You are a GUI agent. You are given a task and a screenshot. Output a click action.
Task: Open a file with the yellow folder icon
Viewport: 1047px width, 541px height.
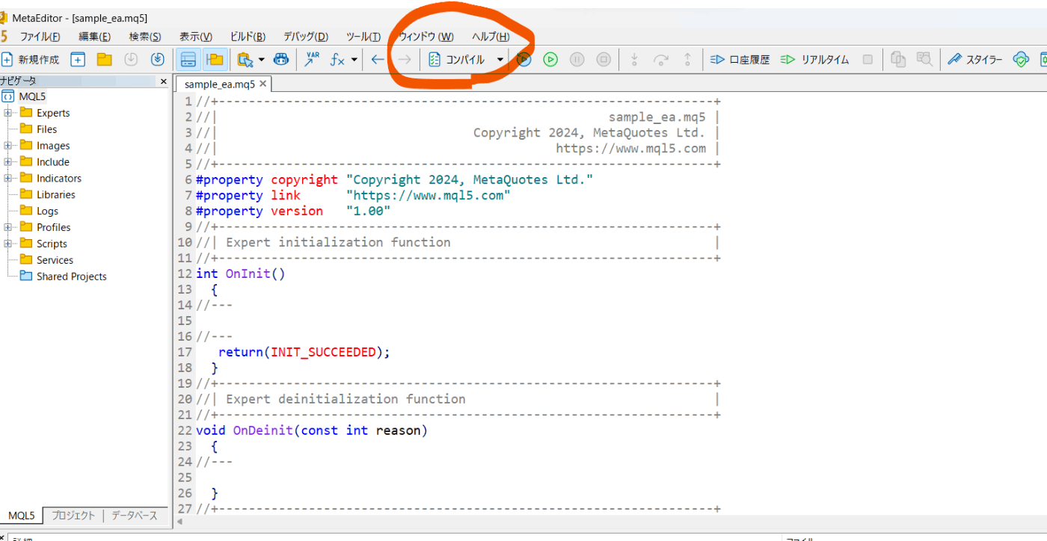pyautogui.click(x=104, y=60)
